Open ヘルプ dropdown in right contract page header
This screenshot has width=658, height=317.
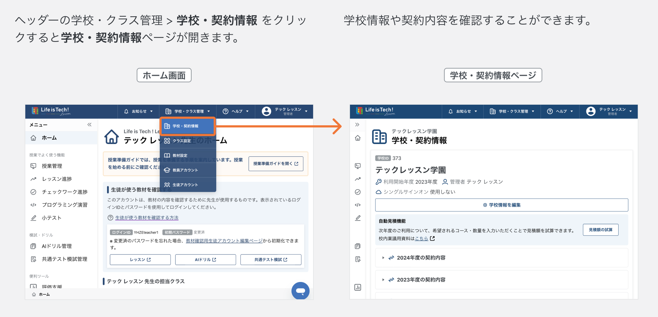click(x=560, y=112)
